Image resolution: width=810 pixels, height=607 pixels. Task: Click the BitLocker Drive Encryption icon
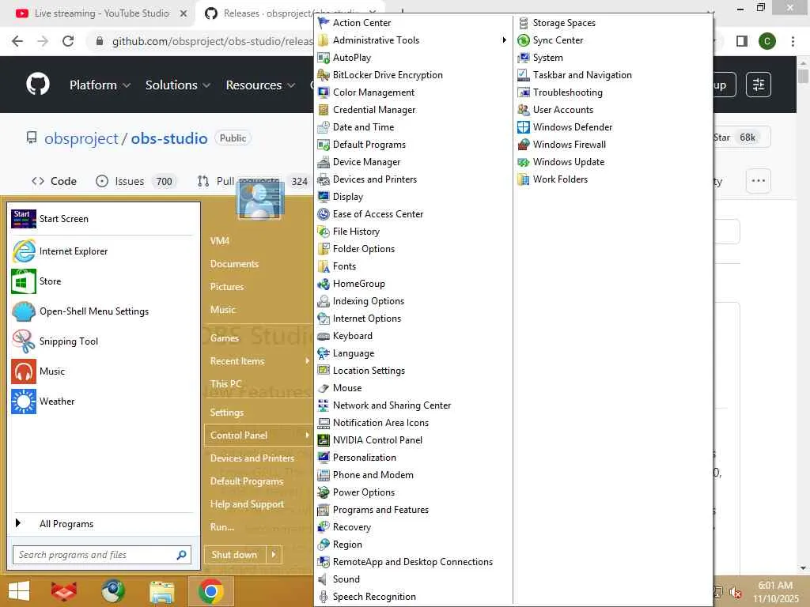pos(324,75)
